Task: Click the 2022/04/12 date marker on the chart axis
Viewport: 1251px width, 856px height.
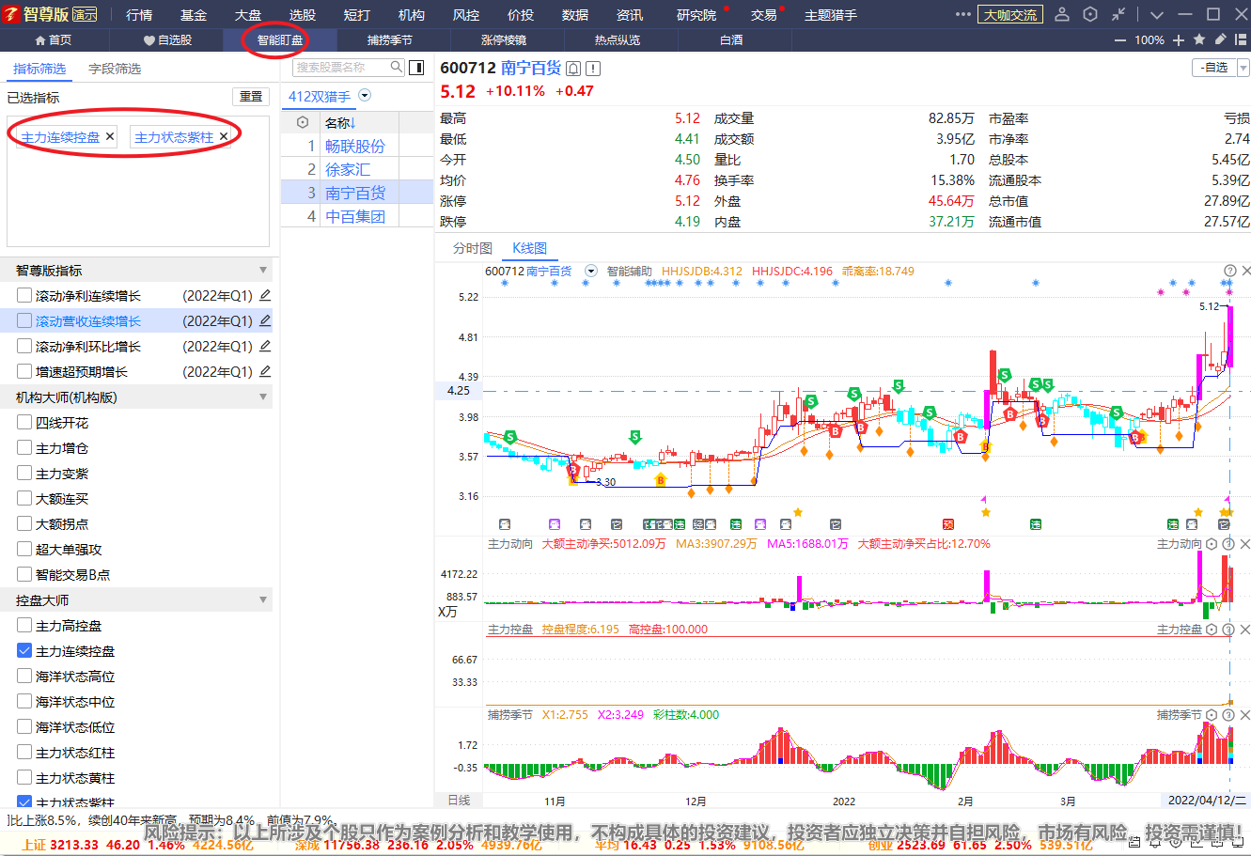Action: (x=1207, y=801)
